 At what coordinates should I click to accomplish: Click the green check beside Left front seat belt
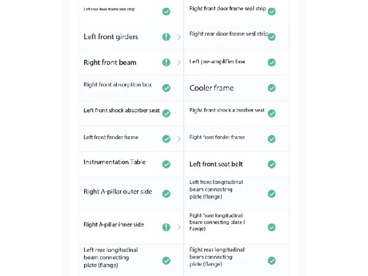pyautogui.click(x=271, y=164)
